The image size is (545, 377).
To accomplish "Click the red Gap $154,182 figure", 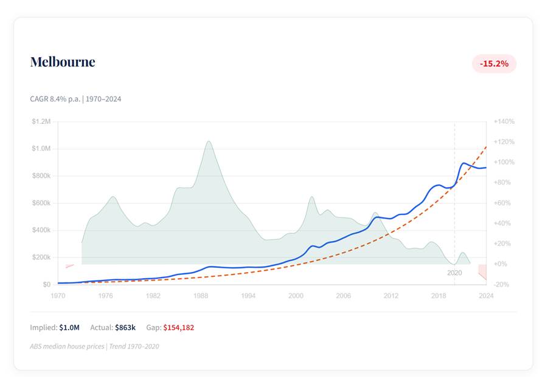I will (178, 328).
